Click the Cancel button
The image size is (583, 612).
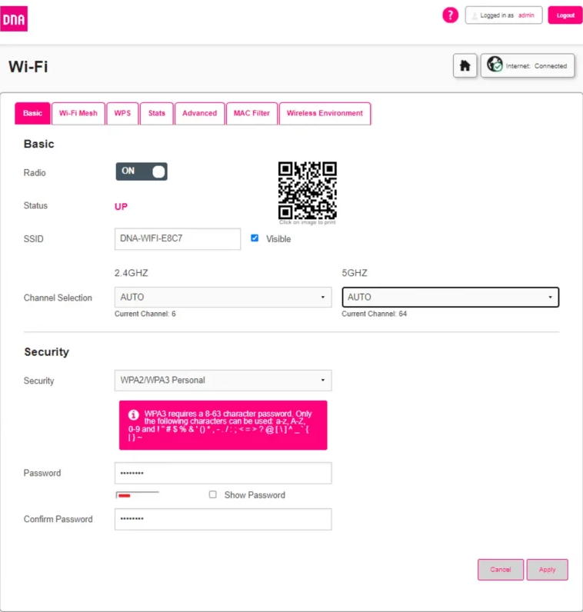500,570
